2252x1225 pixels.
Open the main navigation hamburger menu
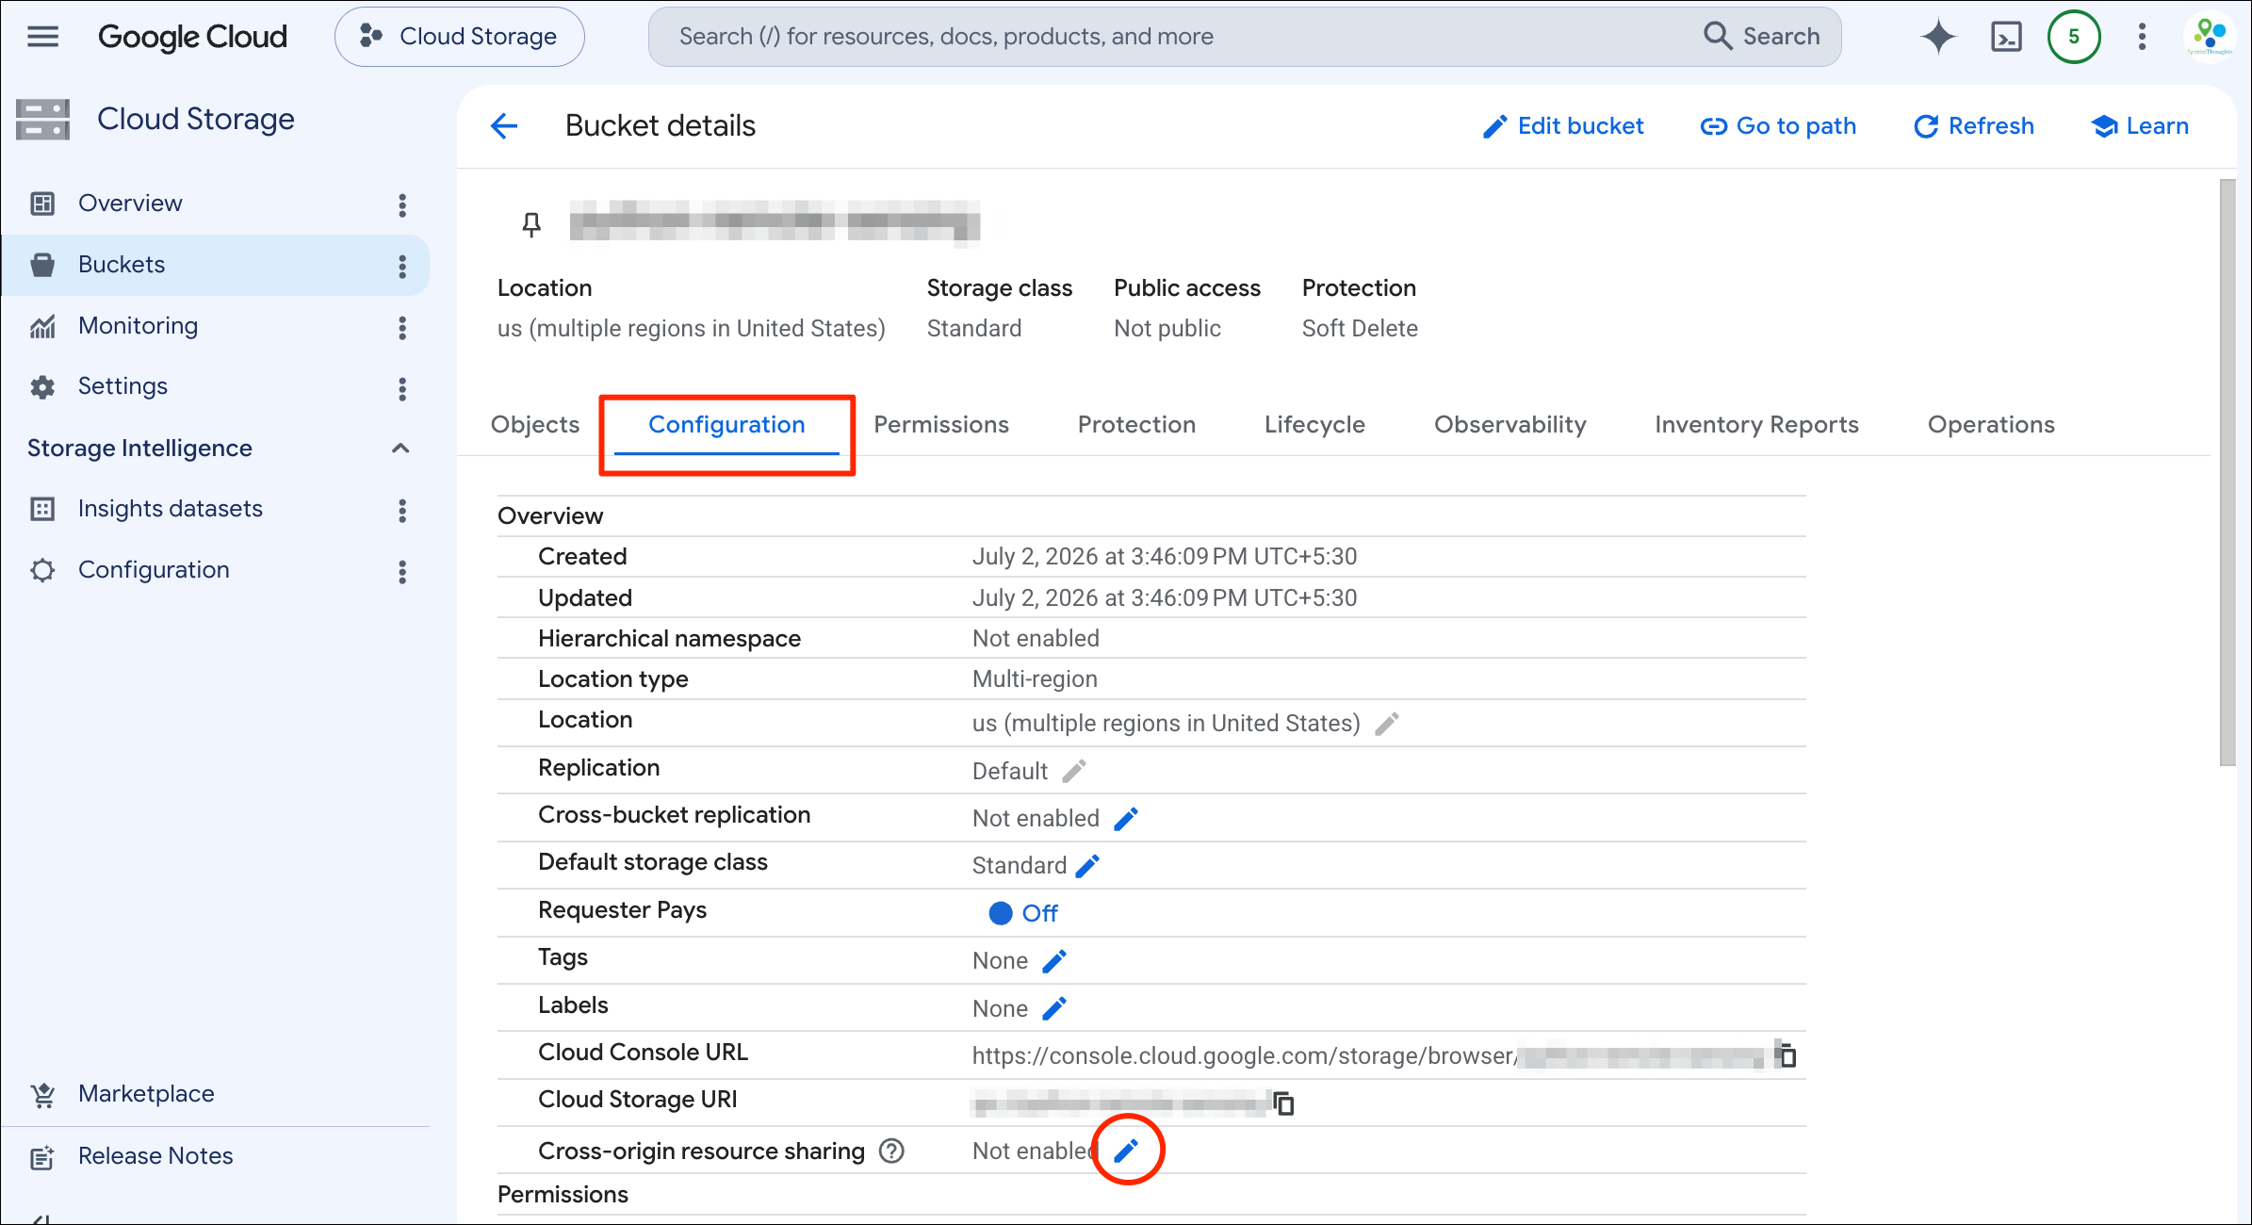tap(42, 37)
